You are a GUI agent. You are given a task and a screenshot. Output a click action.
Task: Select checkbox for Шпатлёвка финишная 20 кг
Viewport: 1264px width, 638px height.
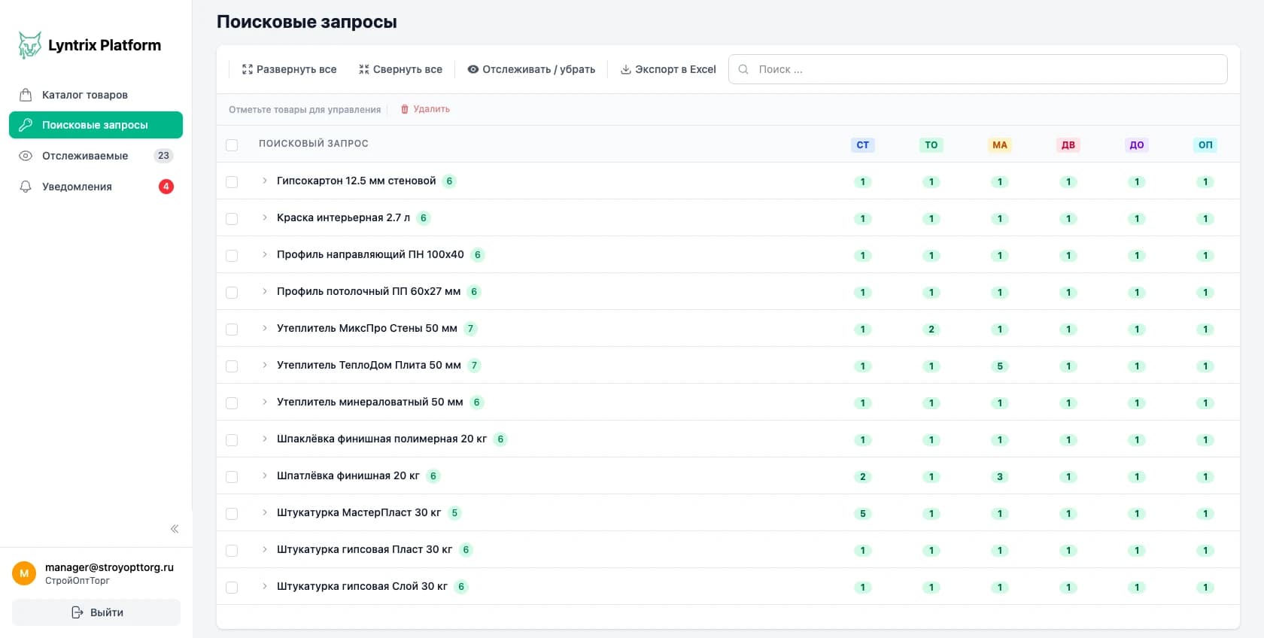coord(232,477)
